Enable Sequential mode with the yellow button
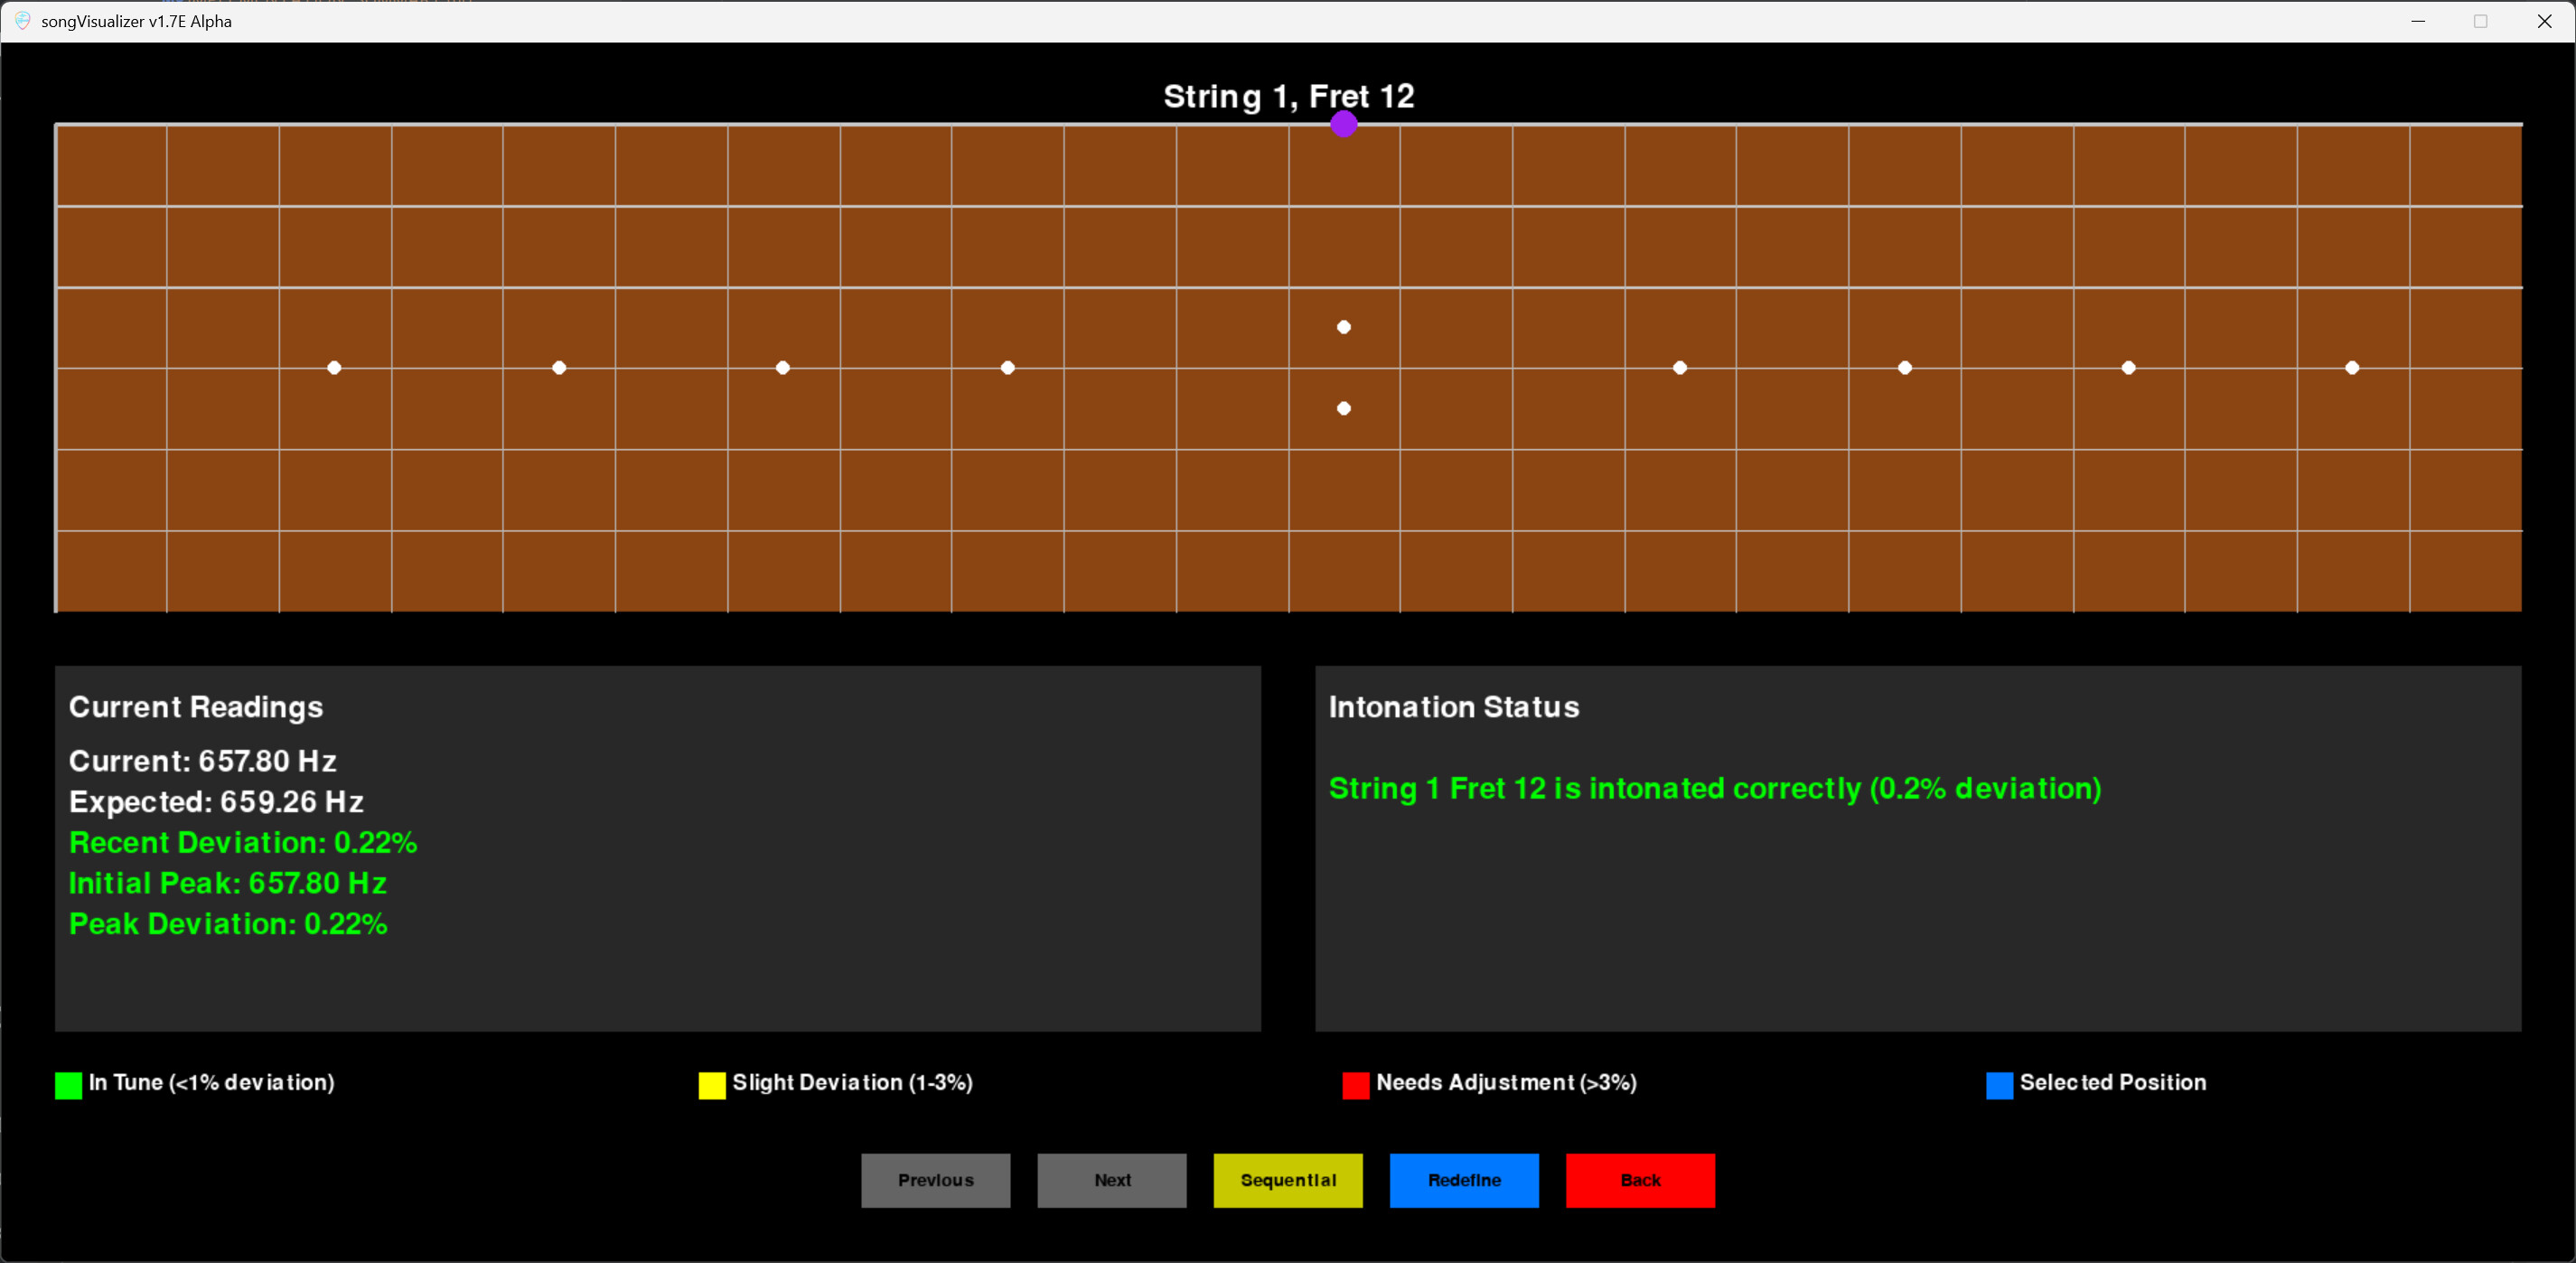The height and width of the screenshot is (1263, 2576). 1288,1180
